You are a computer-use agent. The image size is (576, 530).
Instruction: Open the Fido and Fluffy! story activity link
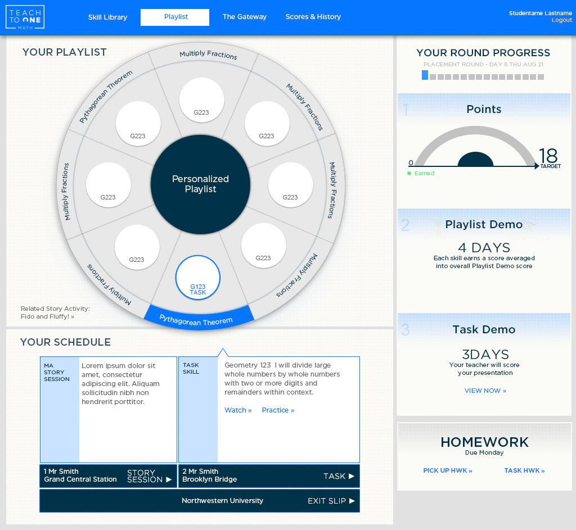pyautogui.click(x=47, y=316)
